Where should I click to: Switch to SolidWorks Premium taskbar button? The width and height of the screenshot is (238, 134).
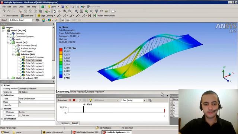[86, 132]
